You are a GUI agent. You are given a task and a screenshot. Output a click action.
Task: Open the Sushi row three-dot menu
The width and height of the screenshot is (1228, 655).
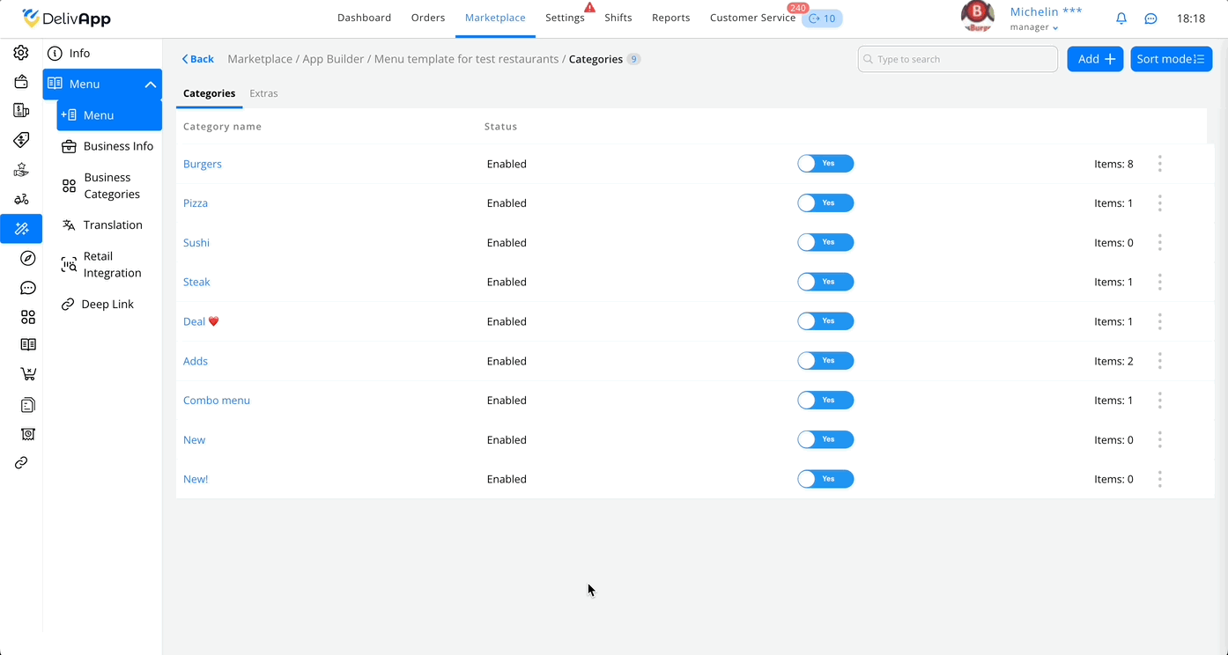1160,242
